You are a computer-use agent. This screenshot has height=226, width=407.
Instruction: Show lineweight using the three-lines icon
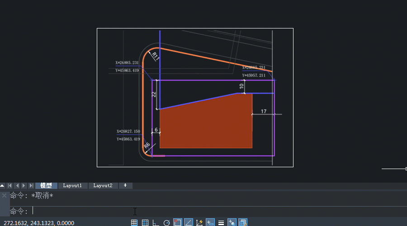[221, 222]
